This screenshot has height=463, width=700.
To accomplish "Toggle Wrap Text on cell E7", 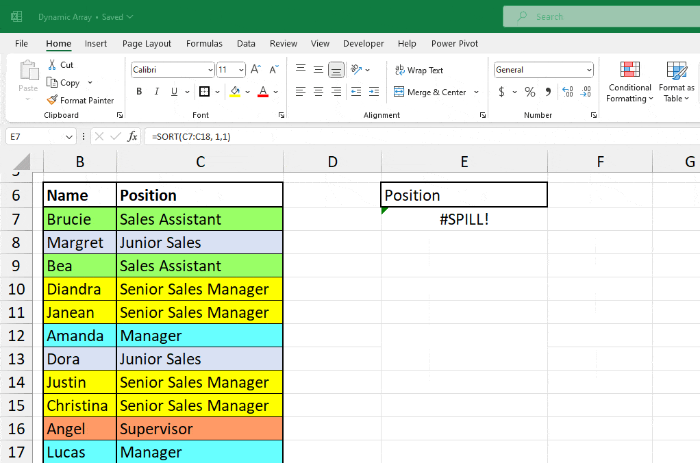I will click(x=418, y=70).
